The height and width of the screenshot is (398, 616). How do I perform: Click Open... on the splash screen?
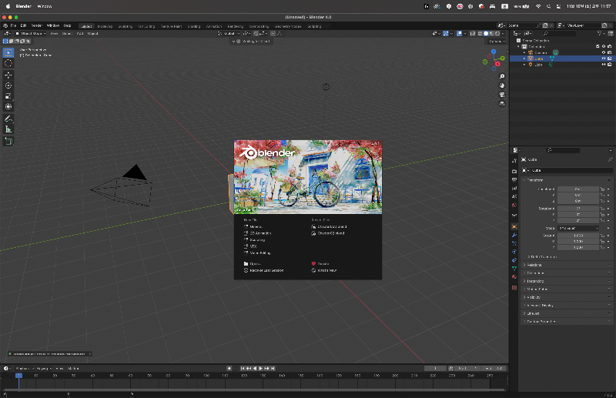pos(253,263)
